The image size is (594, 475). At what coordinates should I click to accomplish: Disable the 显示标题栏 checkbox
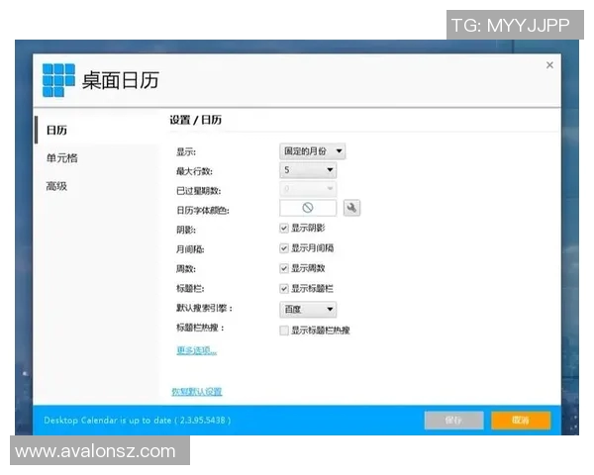pos(284,289)
